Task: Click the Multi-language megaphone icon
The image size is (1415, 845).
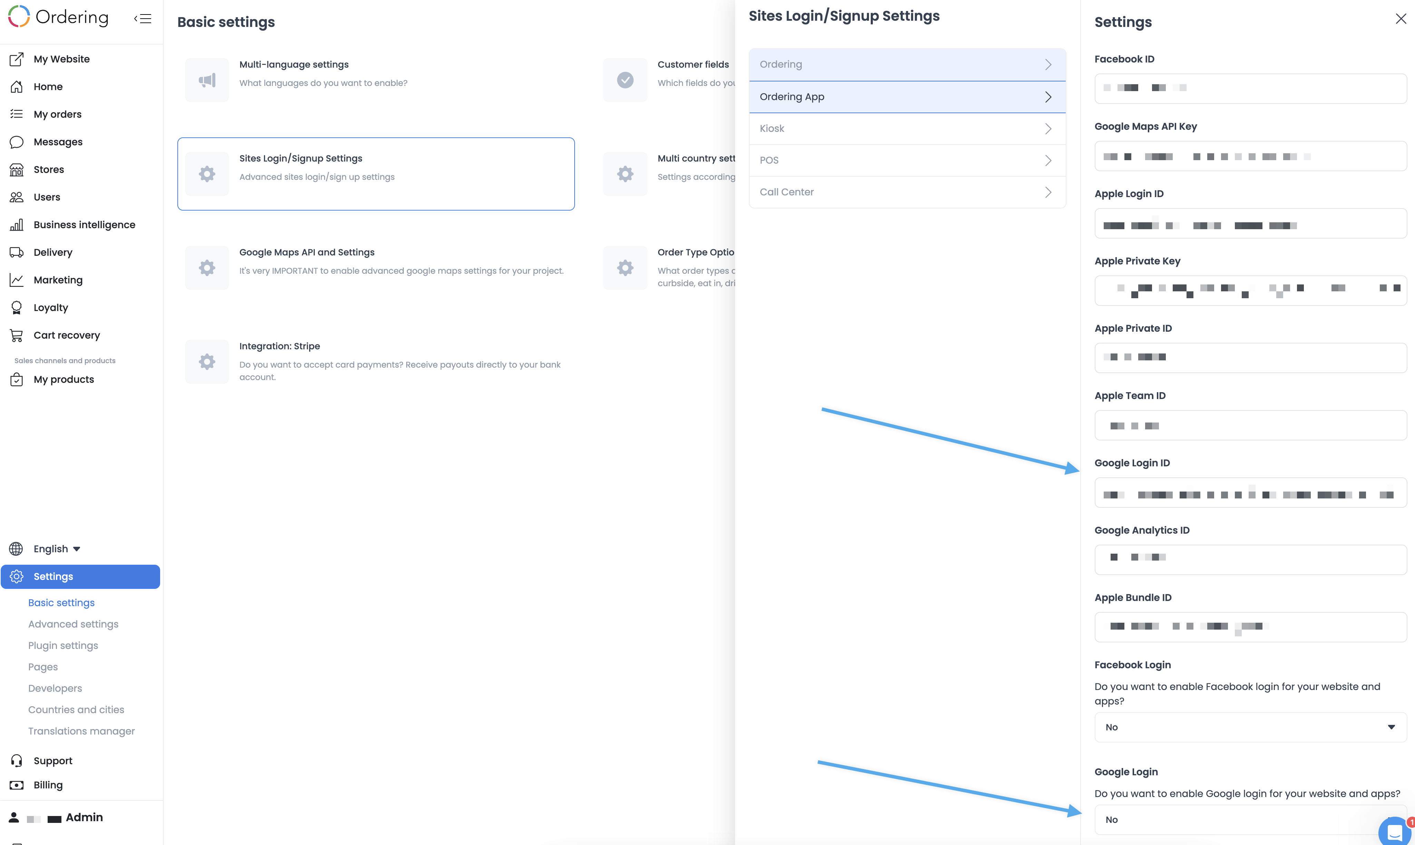Action: click(x=207, y=80)
